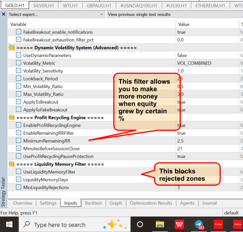The width and height of the screenshot is (243, 232).
Task: Open Cortana circle icon in taskbar
Action: point(140,224)
